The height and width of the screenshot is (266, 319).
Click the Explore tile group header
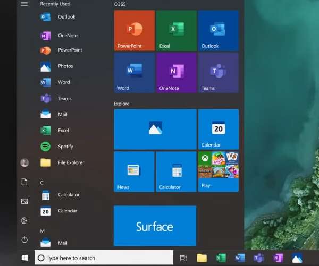[122, 104]
